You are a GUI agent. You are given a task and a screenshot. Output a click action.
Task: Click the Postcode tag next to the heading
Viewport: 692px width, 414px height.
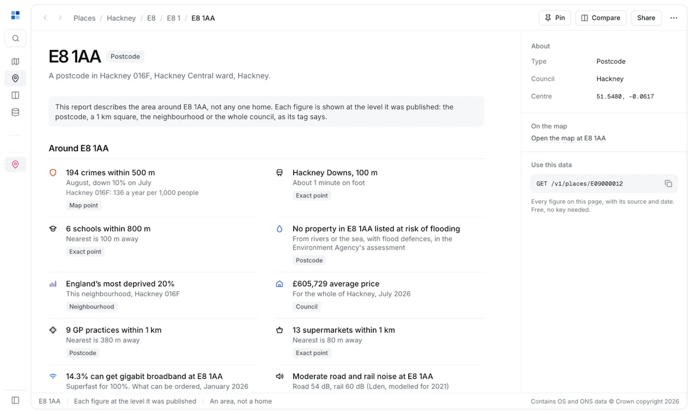[125, 56]
